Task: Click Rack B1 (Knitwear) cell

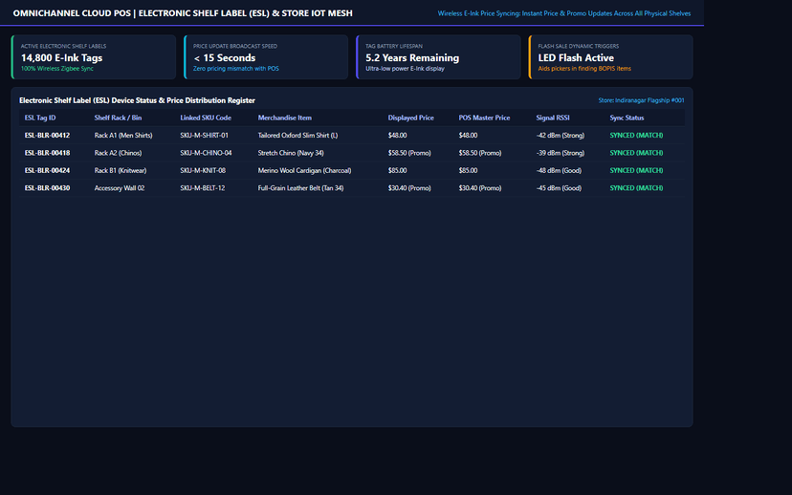Action: [x=121, y=170]
